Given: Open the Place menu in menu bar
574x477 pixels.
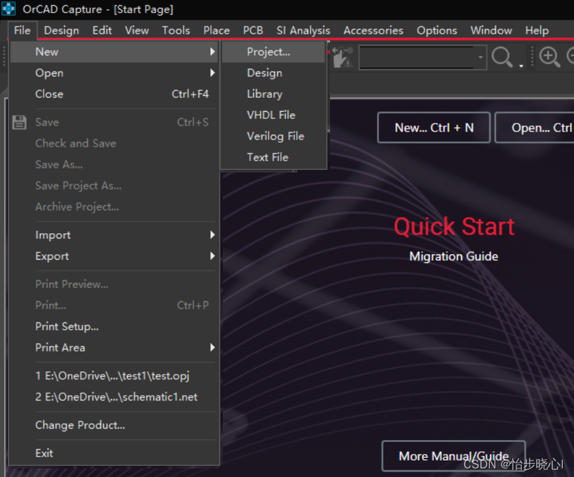Looking at the screenshot, I should click(x=216, y=30).
